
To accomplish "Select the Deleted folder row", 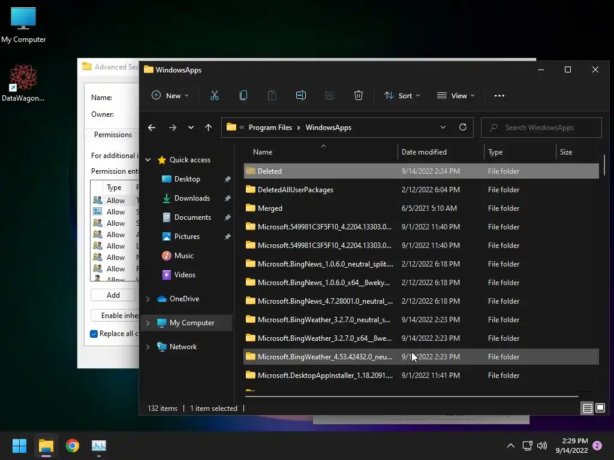I will pos(421,171).
